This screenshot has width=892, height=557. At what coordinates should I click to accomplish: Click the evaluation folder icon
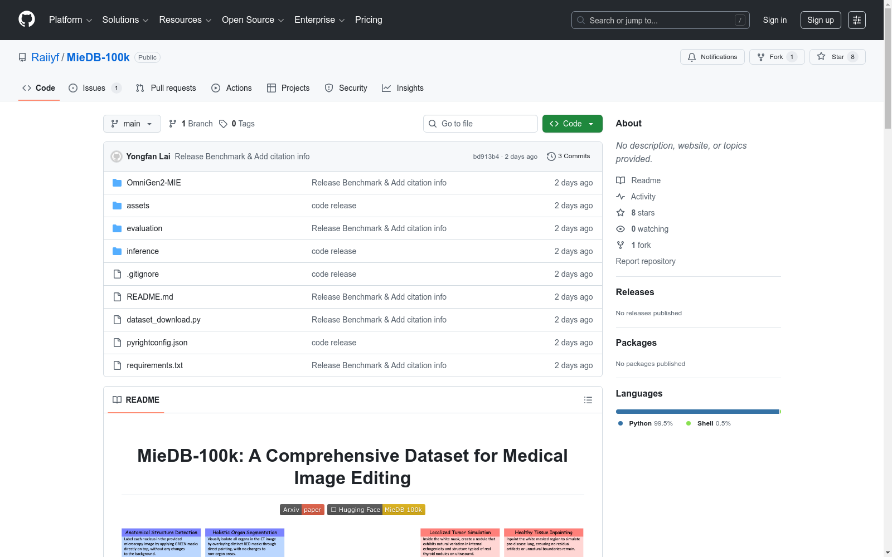pyautogui.click(x=117, y=228)
